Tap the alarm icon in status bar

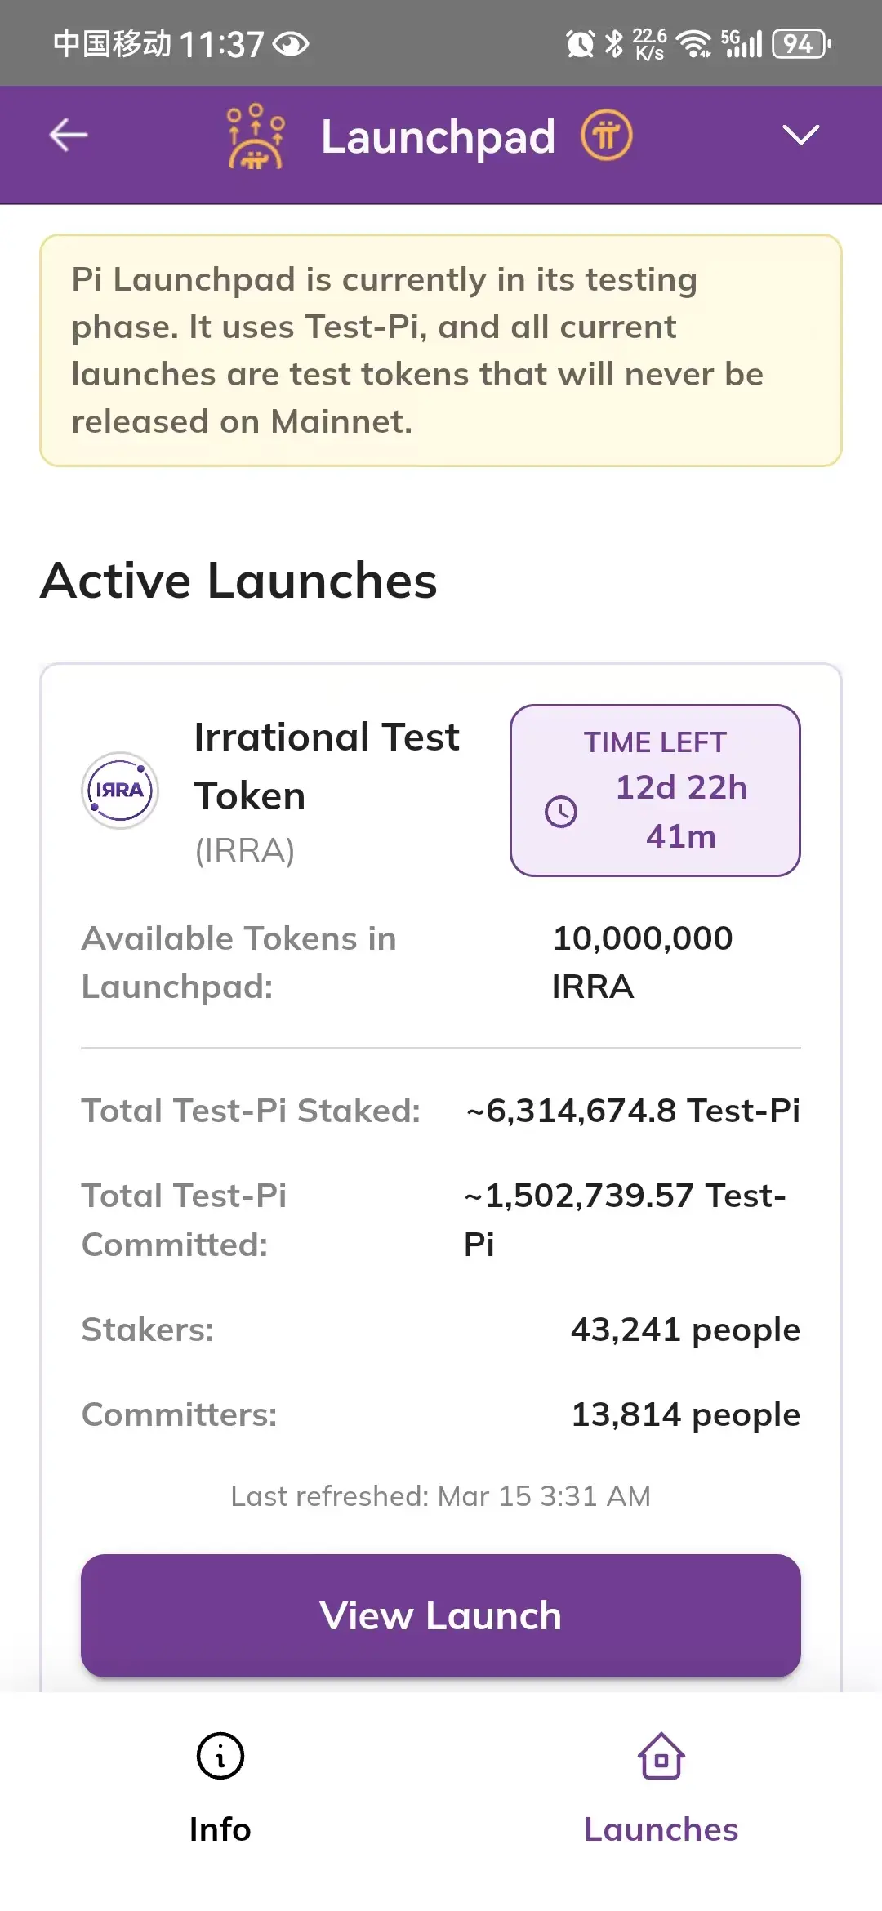coord(580,43)
